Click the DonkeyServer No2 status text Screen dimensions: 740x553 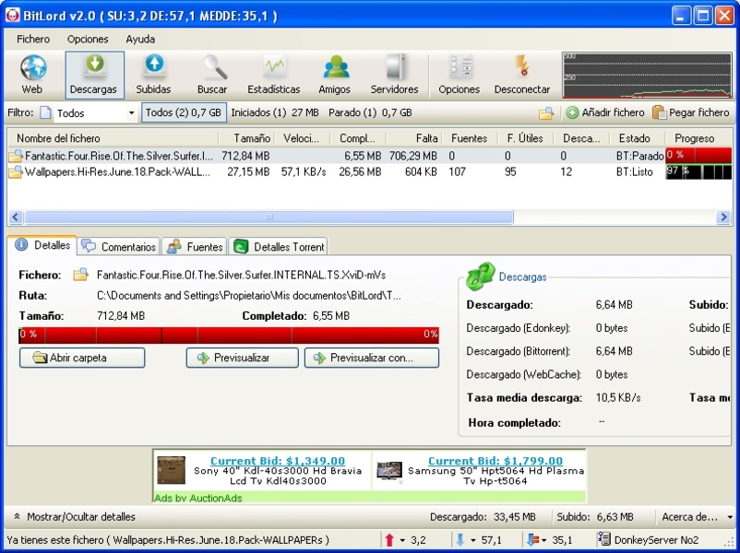tap(656, 540)
